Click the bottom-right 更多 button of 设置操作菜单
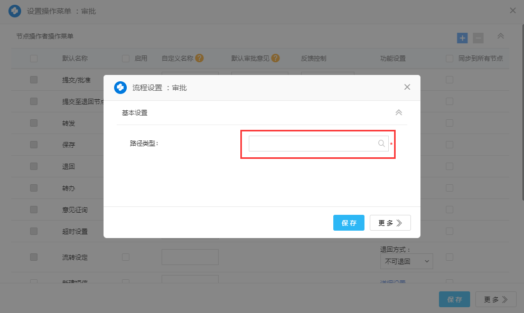The width and height of the screenshot is (524, 313). click(495, 299)
